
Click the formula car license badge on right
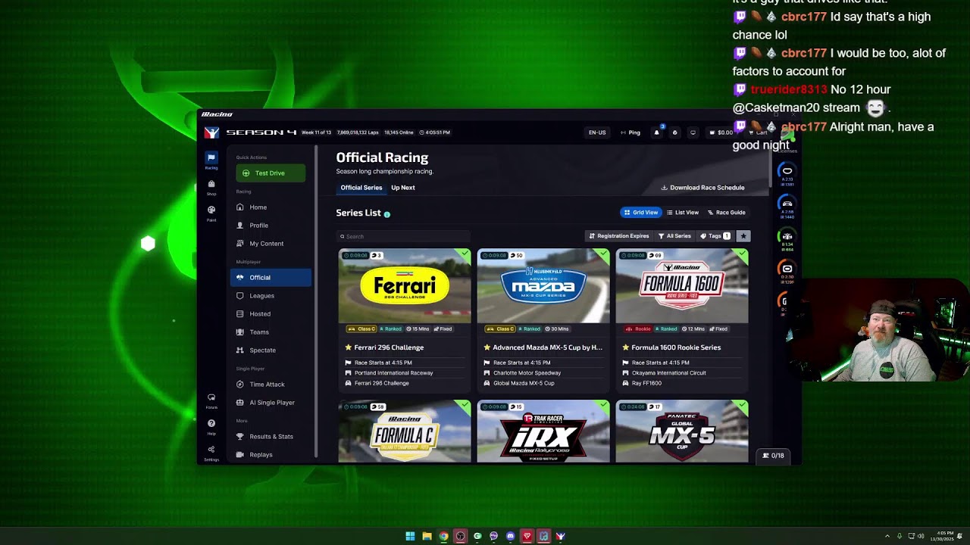787,238
